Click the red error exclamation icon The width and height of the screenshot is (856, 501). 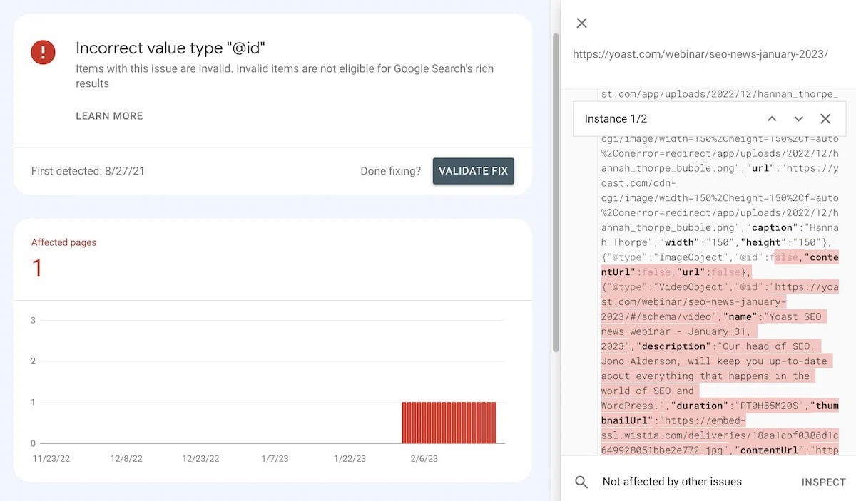(43, 52)
